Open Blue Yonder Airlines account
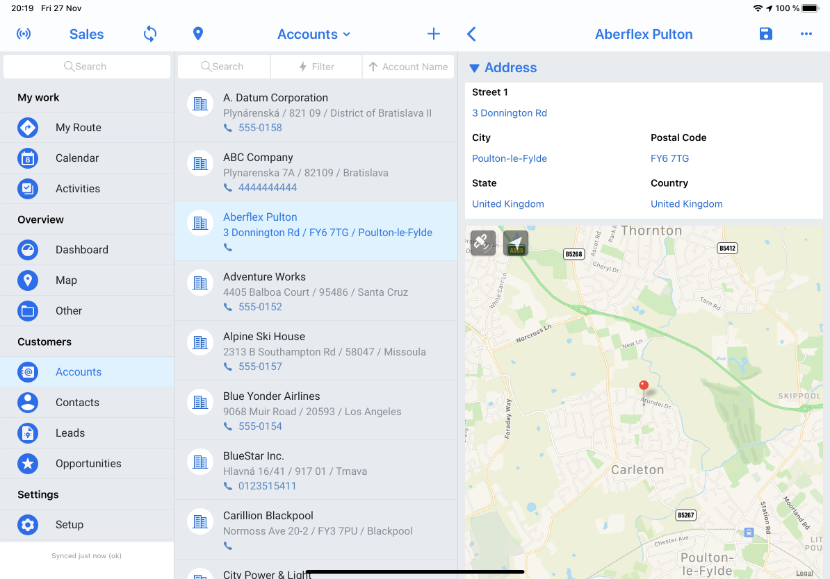 [x=316, y=410]
